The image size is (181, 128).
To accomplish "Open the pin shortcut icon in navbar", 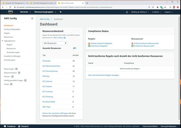I will pos(60,12).
